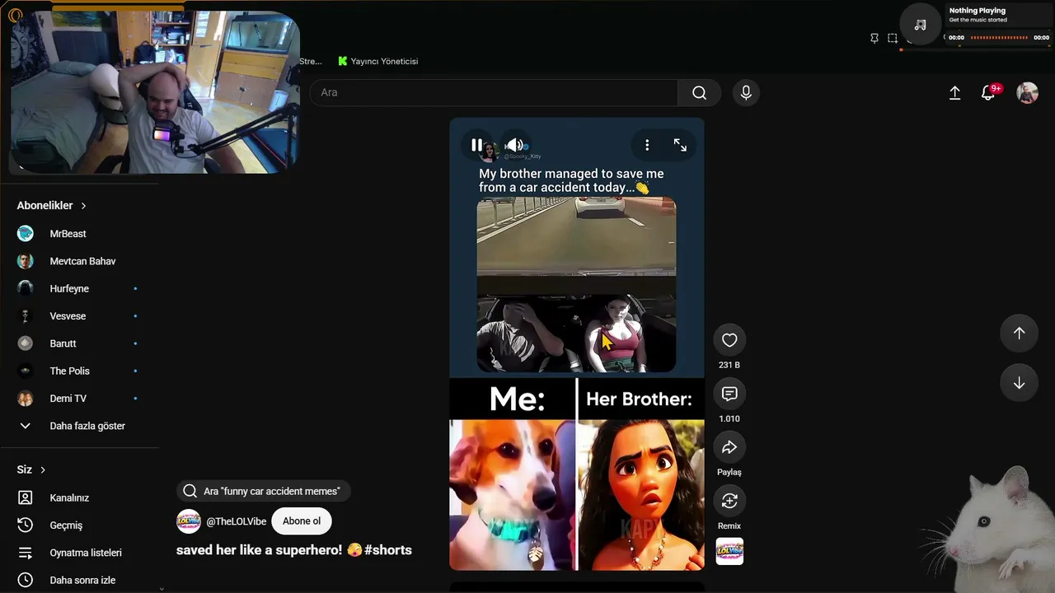Click the #shorts hashtag

pyautogui.click(x=388, y=550)
